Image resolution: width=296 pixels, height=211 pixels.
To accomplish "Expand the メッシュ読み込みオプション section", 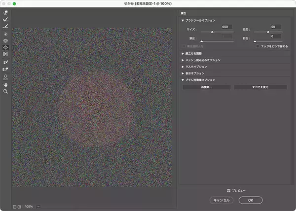I will 183,60.
